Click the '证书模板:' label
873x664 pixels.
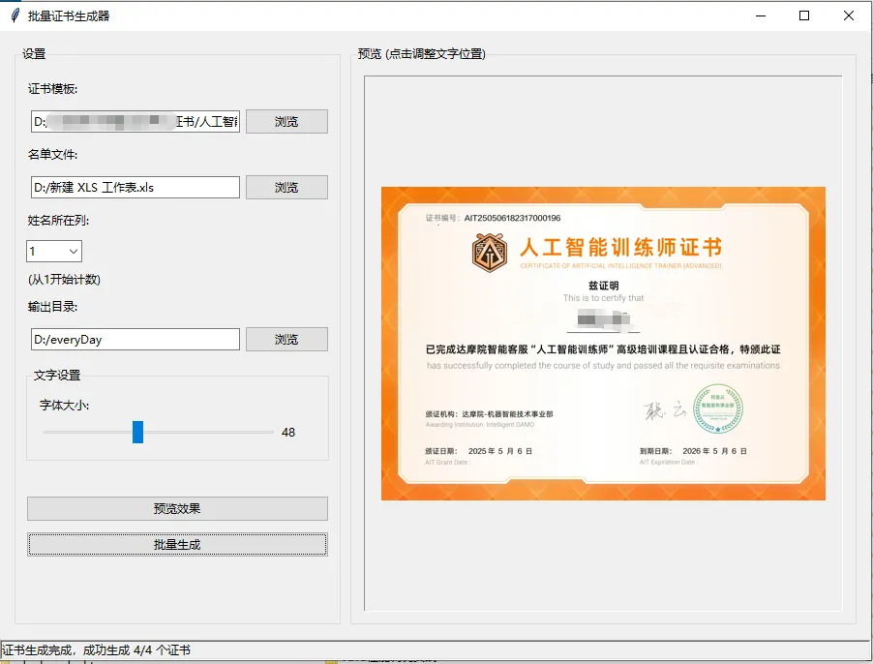pyautogui.click(x=53, y=88)
